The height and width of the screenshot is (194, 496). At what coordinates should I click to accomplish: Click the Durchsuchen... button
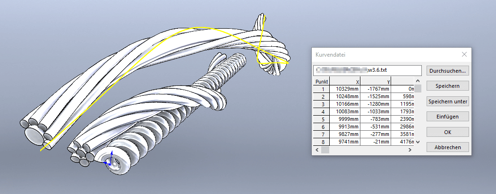tap(447, 71)
